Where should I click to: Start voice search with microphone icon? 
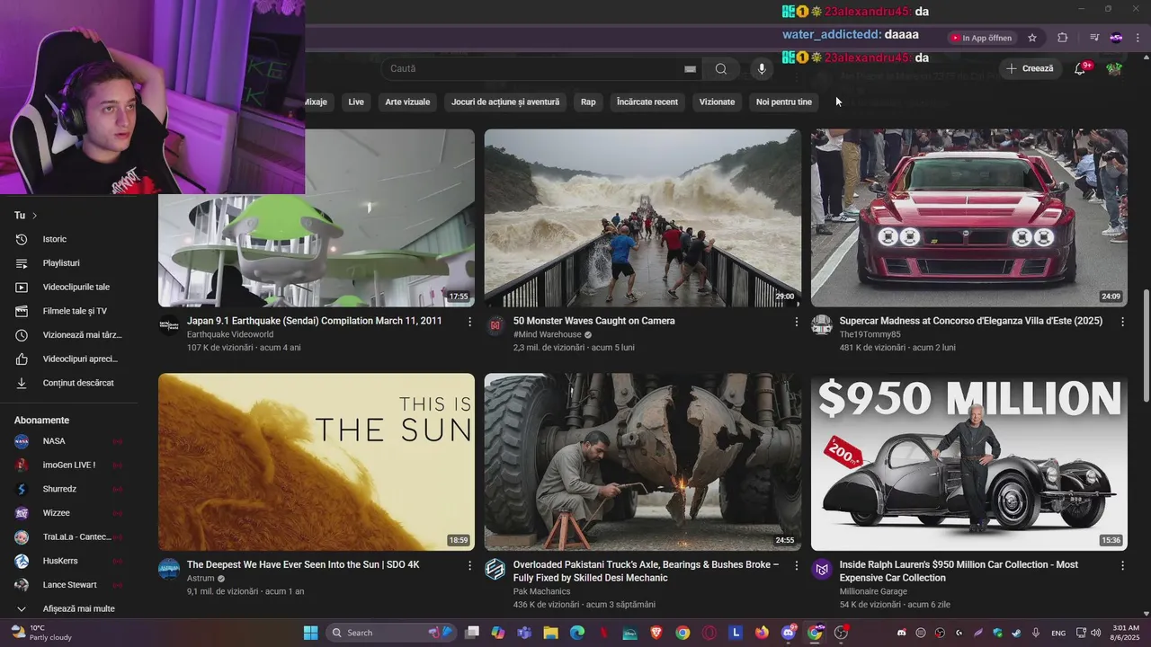pyautogui.click(x=762, y=68)
